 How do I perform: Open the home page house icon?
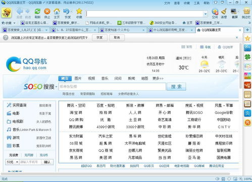[x=57, y=12]
